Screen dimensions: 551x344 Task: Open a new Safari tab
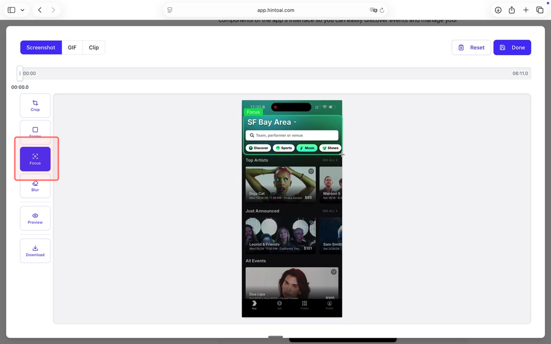(x=526, y=10)
